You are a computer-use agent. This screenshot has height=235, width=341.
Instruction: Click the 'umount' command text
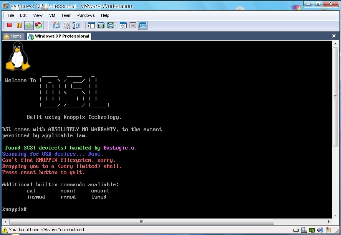click(100, 191)
